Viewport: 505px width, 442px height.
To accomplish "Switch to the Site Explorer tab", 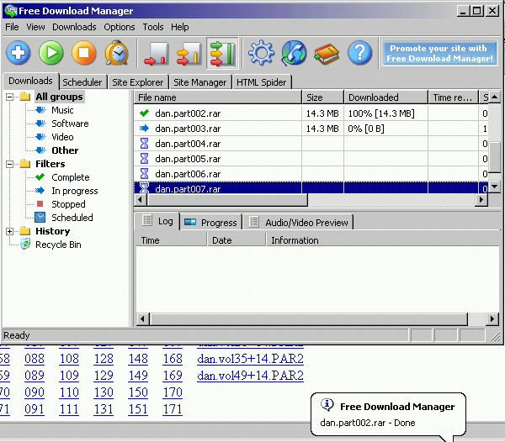I will click(138, 82).
